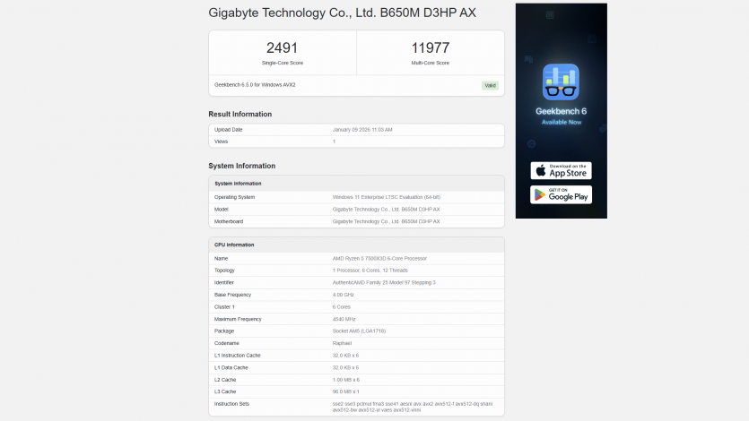Open the Download on the App Store badge
Viewport: 749px width, 421px height.
[x=561, y=170]
